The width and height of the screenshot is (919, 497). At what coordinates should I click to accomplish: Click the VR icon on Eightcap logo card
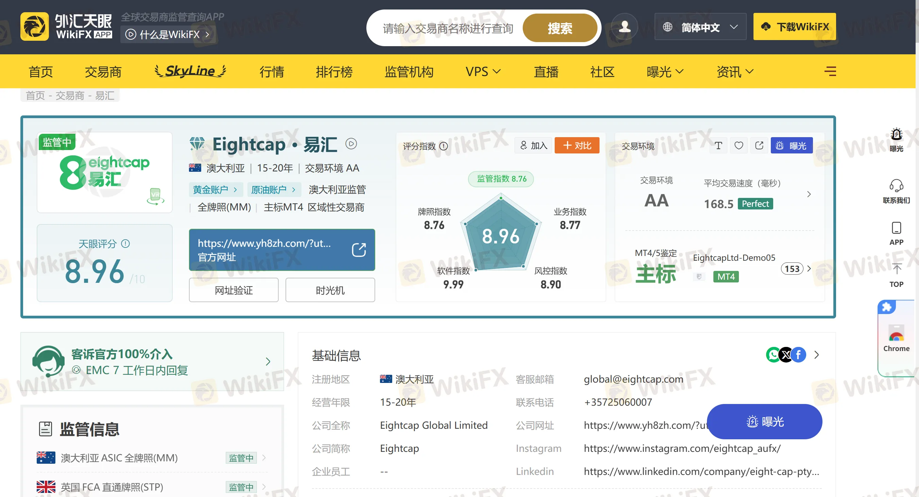[156, 196]
